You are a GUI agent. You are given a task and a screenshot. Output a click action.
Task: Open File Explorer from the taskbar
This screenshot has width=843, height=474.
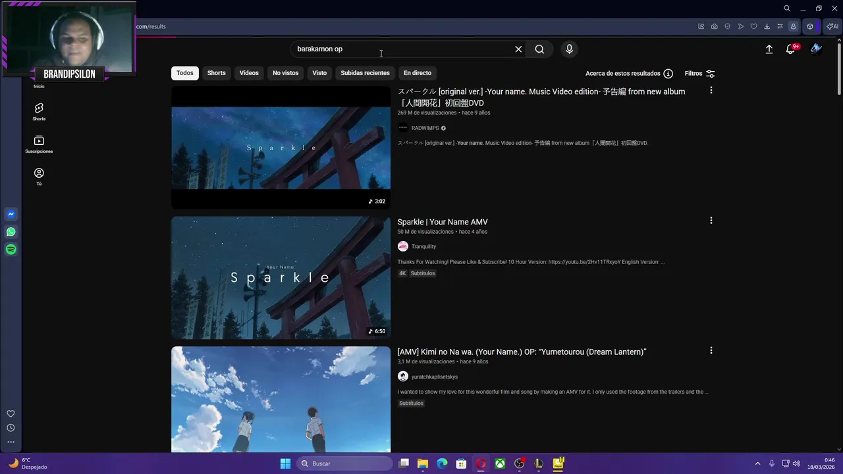click(423, 463)
